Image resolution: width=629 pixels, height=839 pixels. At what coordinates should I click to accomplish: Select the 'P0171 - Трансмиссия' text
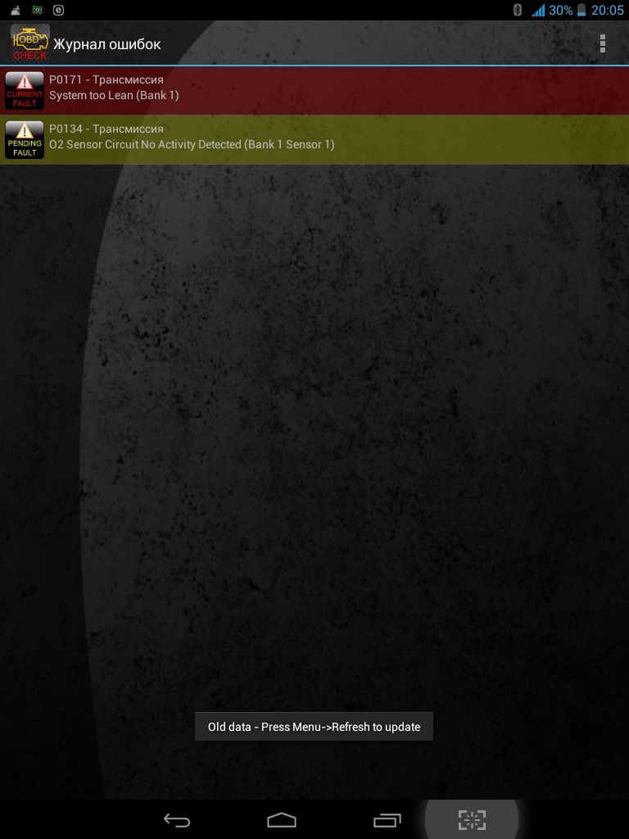pos(106,79)
